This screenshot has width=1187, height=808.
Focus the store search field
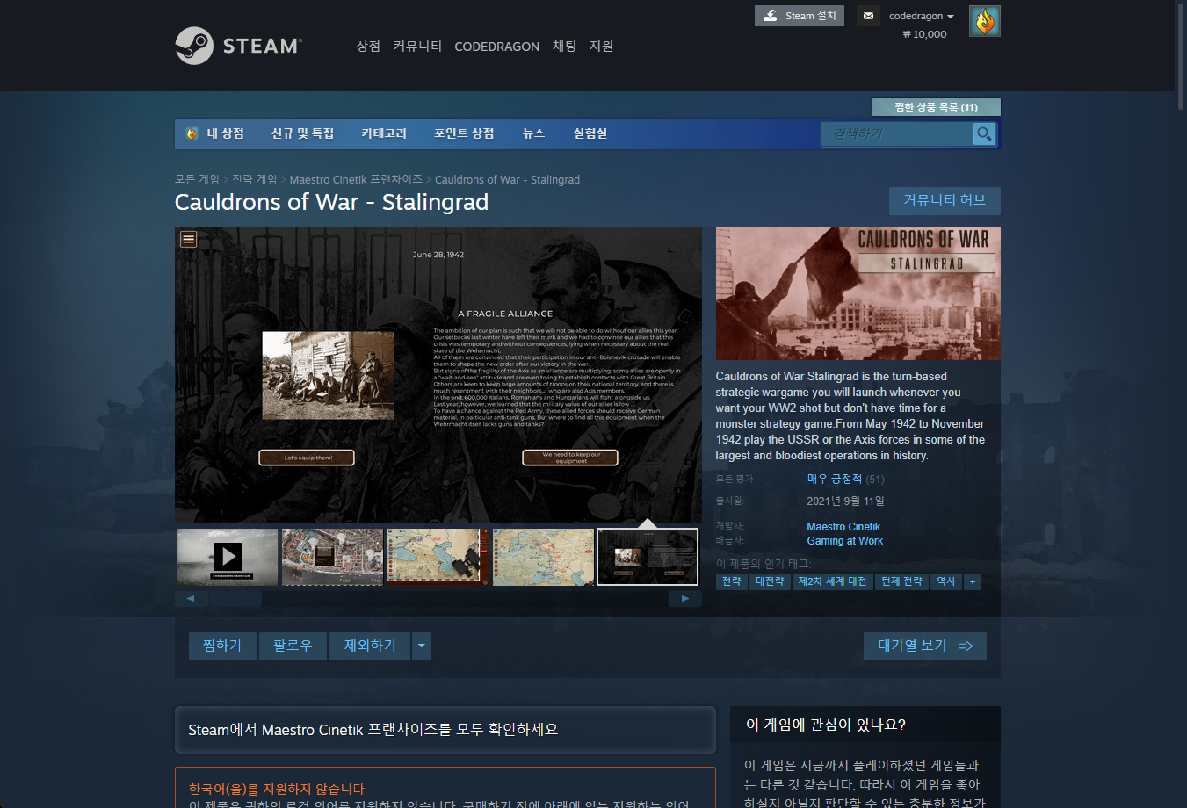898,133
